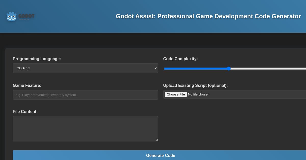Image resolution: width=306 pixels, height=160 pixels.
Task: Click the No file chosen text
Action: pos(199,94)
